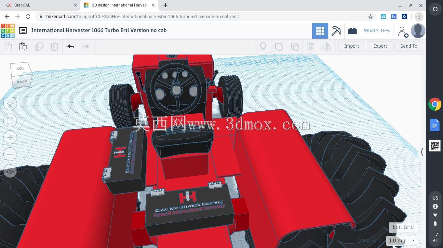
Task: Click the Home view button
Action: [x=10, y=104]
